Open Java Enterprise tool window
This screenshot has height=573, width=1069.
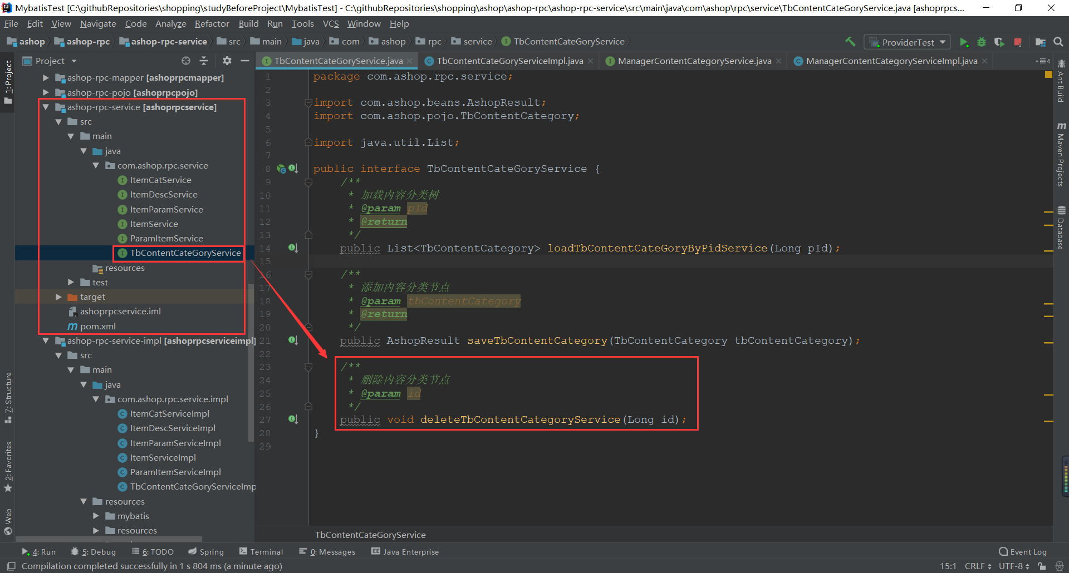coord(405,552)
